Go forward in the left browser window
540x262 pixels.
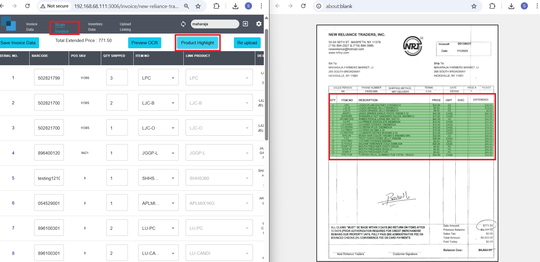click(15, 6)
